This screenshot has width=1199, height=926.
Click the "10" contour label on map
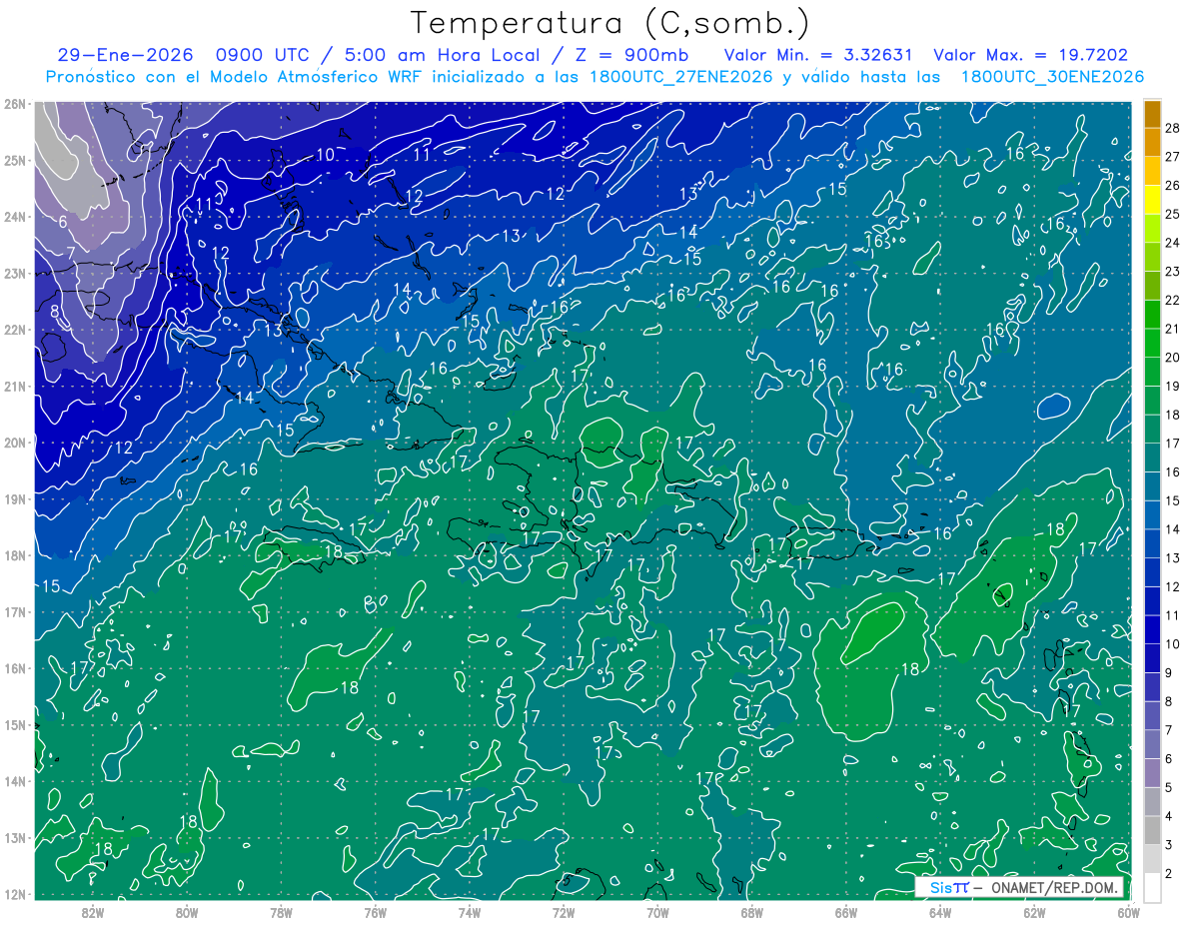click(326, 154)
